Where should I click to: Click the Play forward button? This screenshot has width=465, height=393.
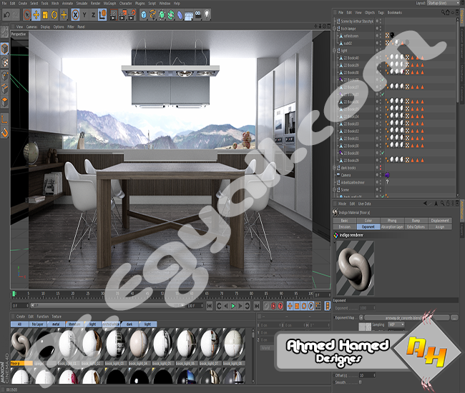point(233,306)
